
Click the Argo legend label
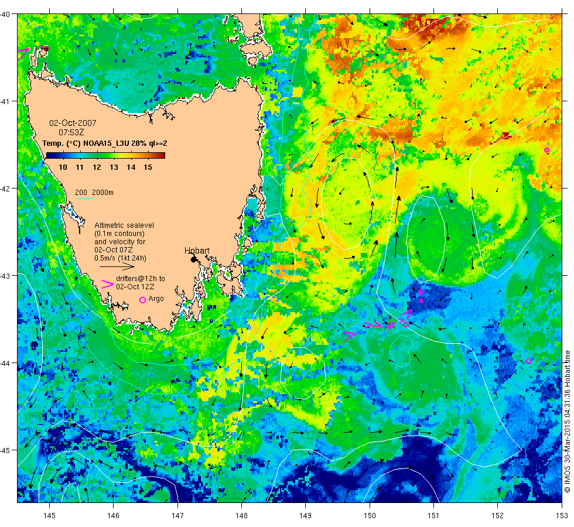click(156, 299)
